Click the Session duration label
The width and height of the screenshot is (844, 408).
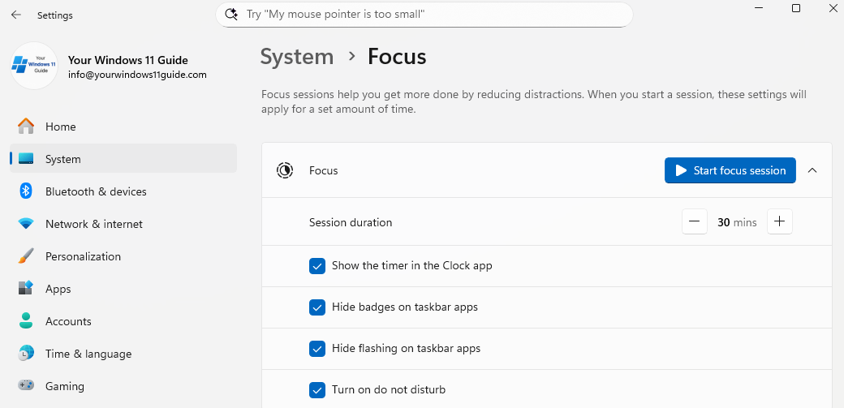tap(351, 222)
